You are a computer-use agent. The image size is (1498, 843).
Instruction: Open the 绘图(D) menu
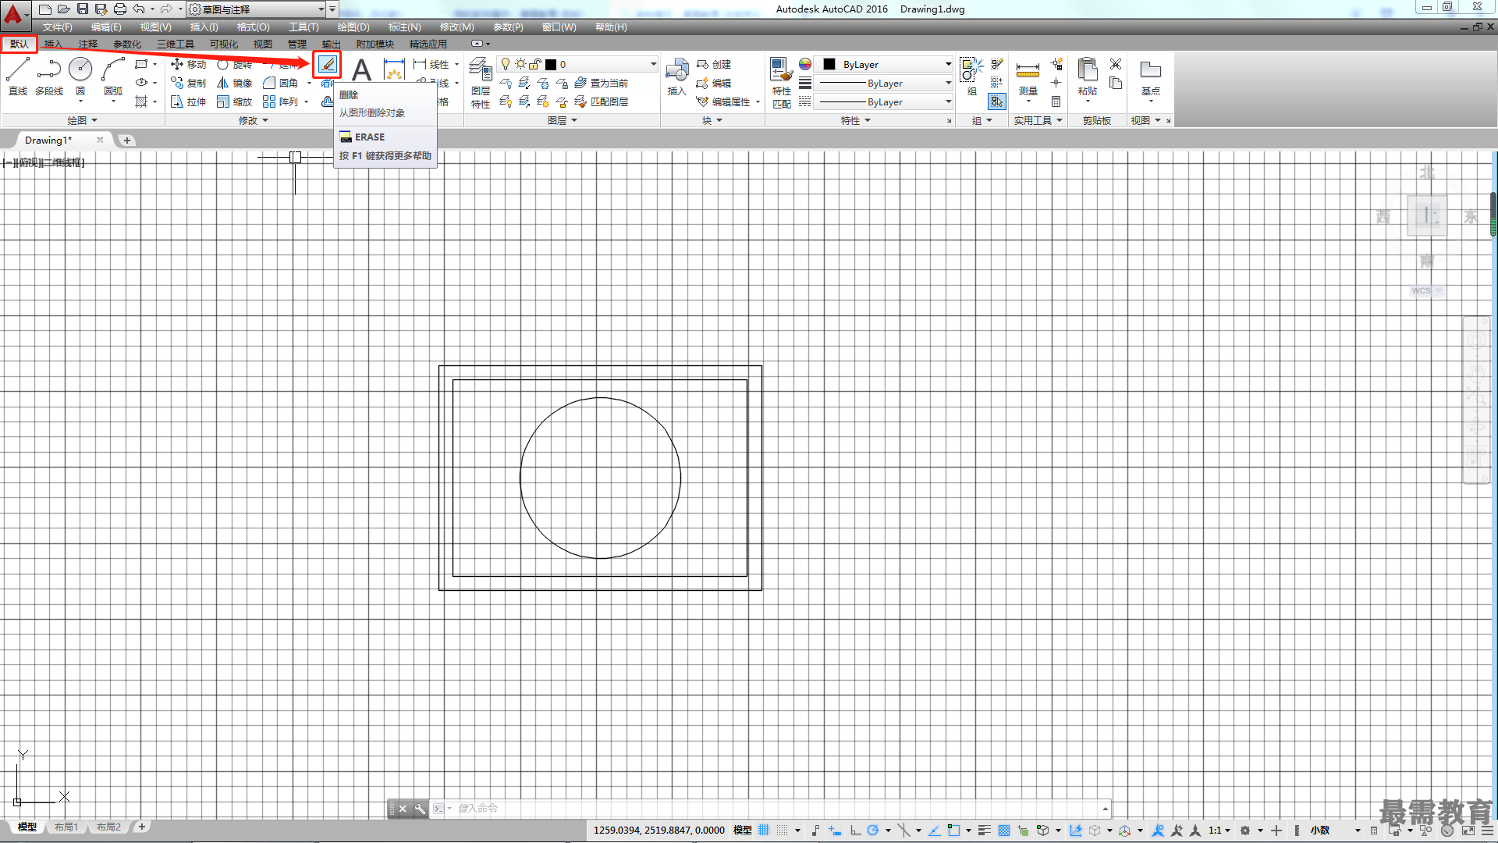pyautogui.click(x=353, y=27)
